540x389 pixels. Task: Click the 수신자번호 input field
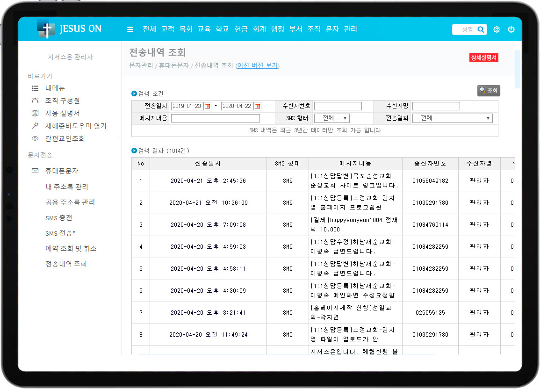(x=338, y=106)
